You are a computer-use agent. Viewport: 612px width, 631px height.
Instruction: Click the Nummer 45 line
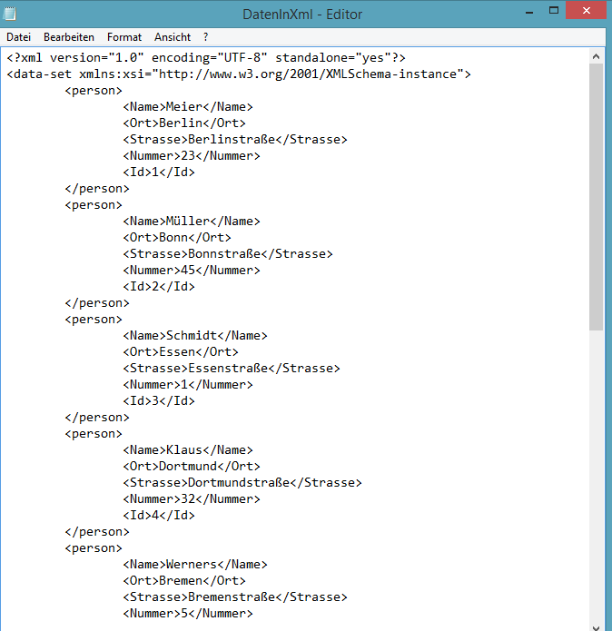[192, 270]
